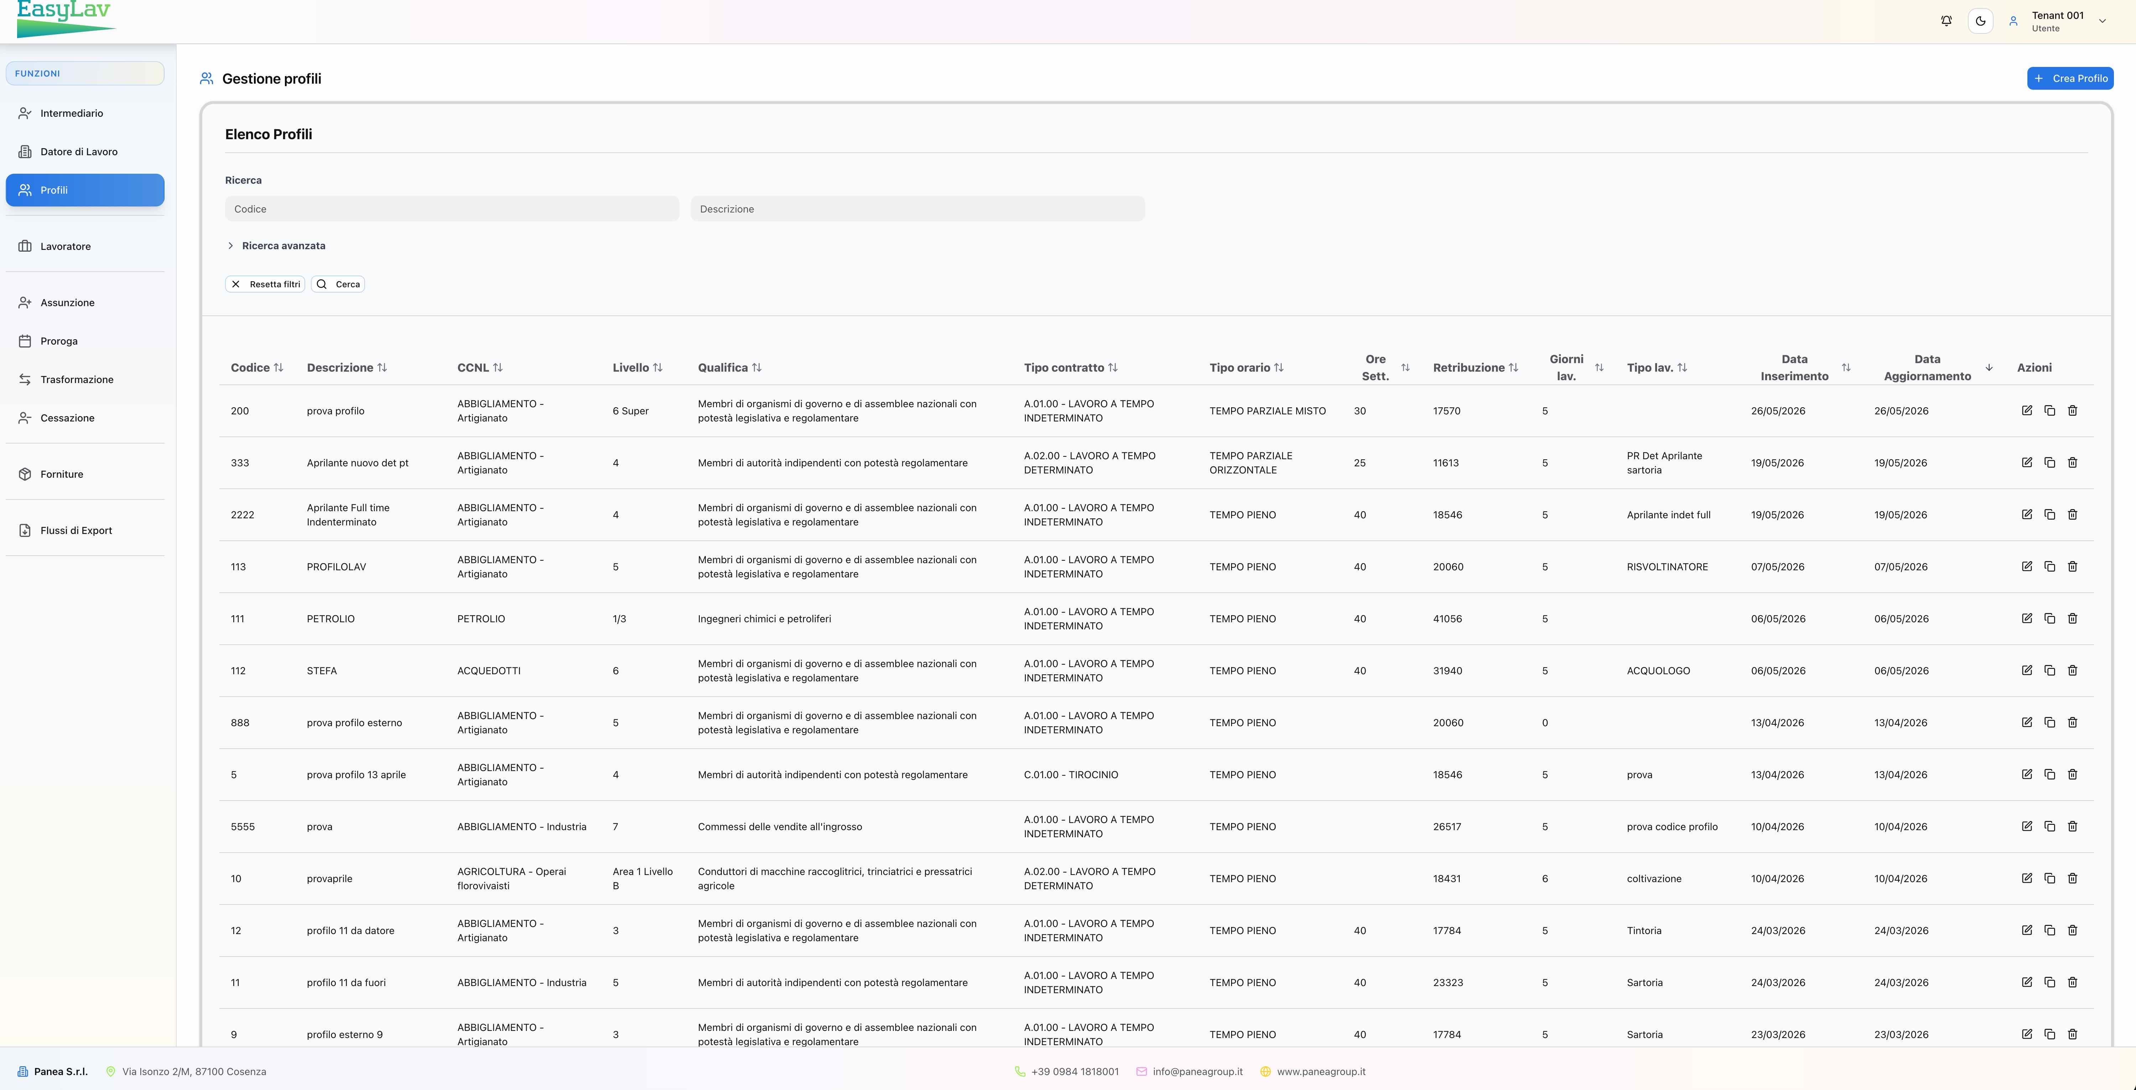Image resolution: width=2136 pixels, height=1090 pixels.
Task: Go to Datore di Lavoro section
Action: pos(84,152)
